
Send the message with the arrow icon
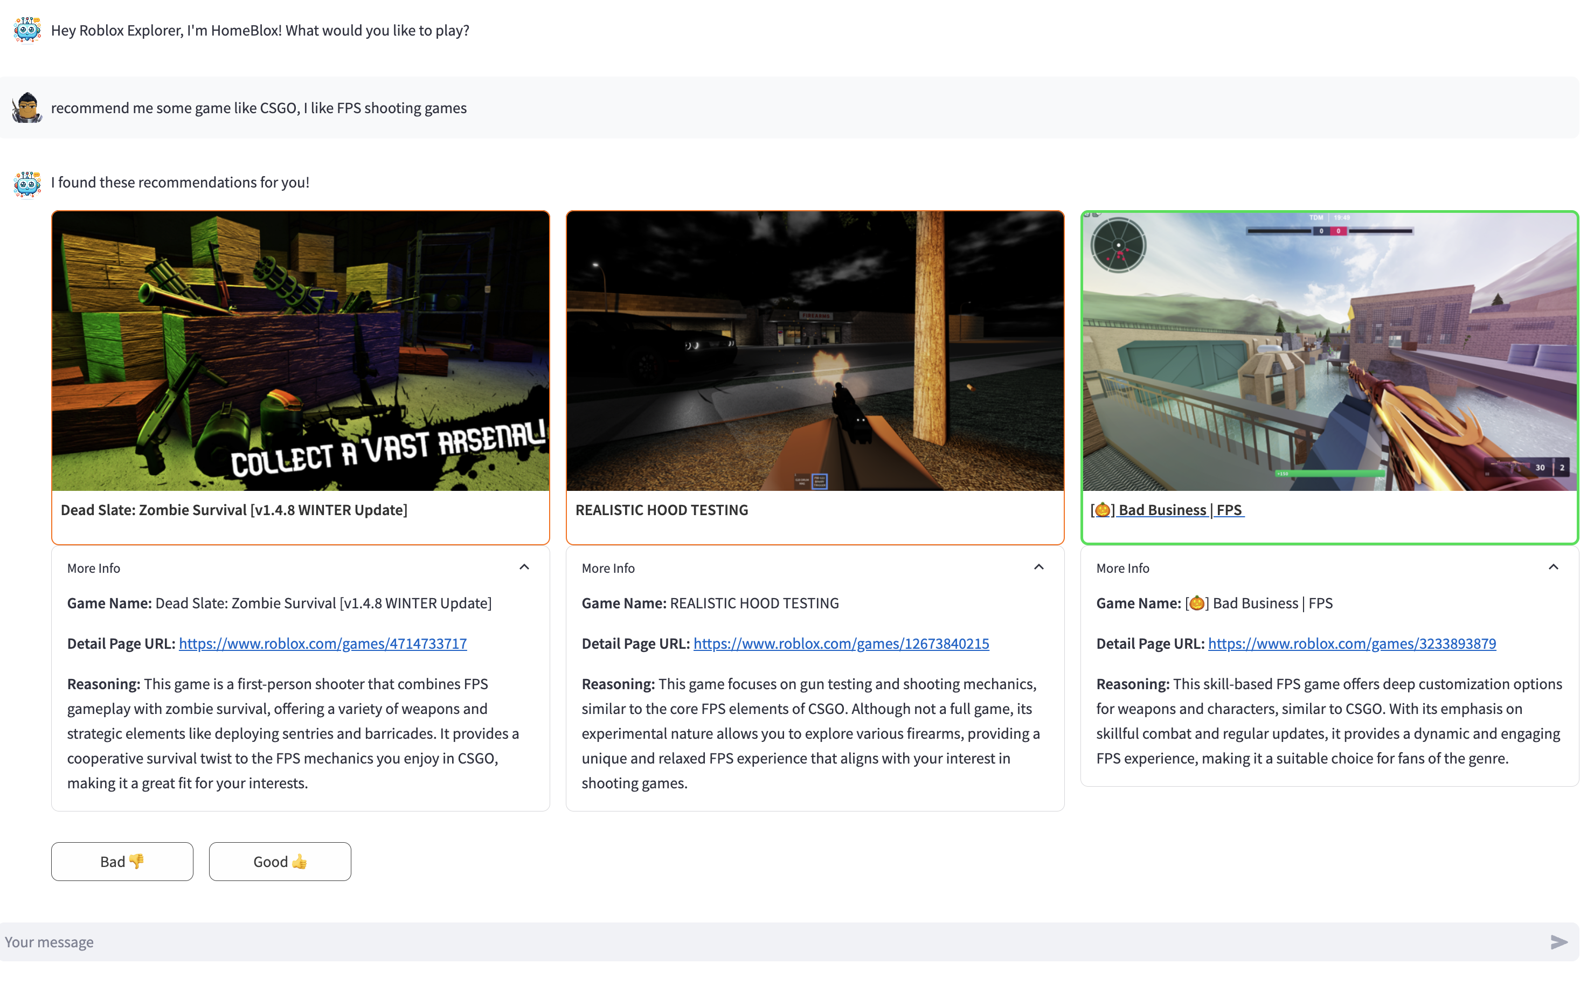click(x=1558, y=942)
